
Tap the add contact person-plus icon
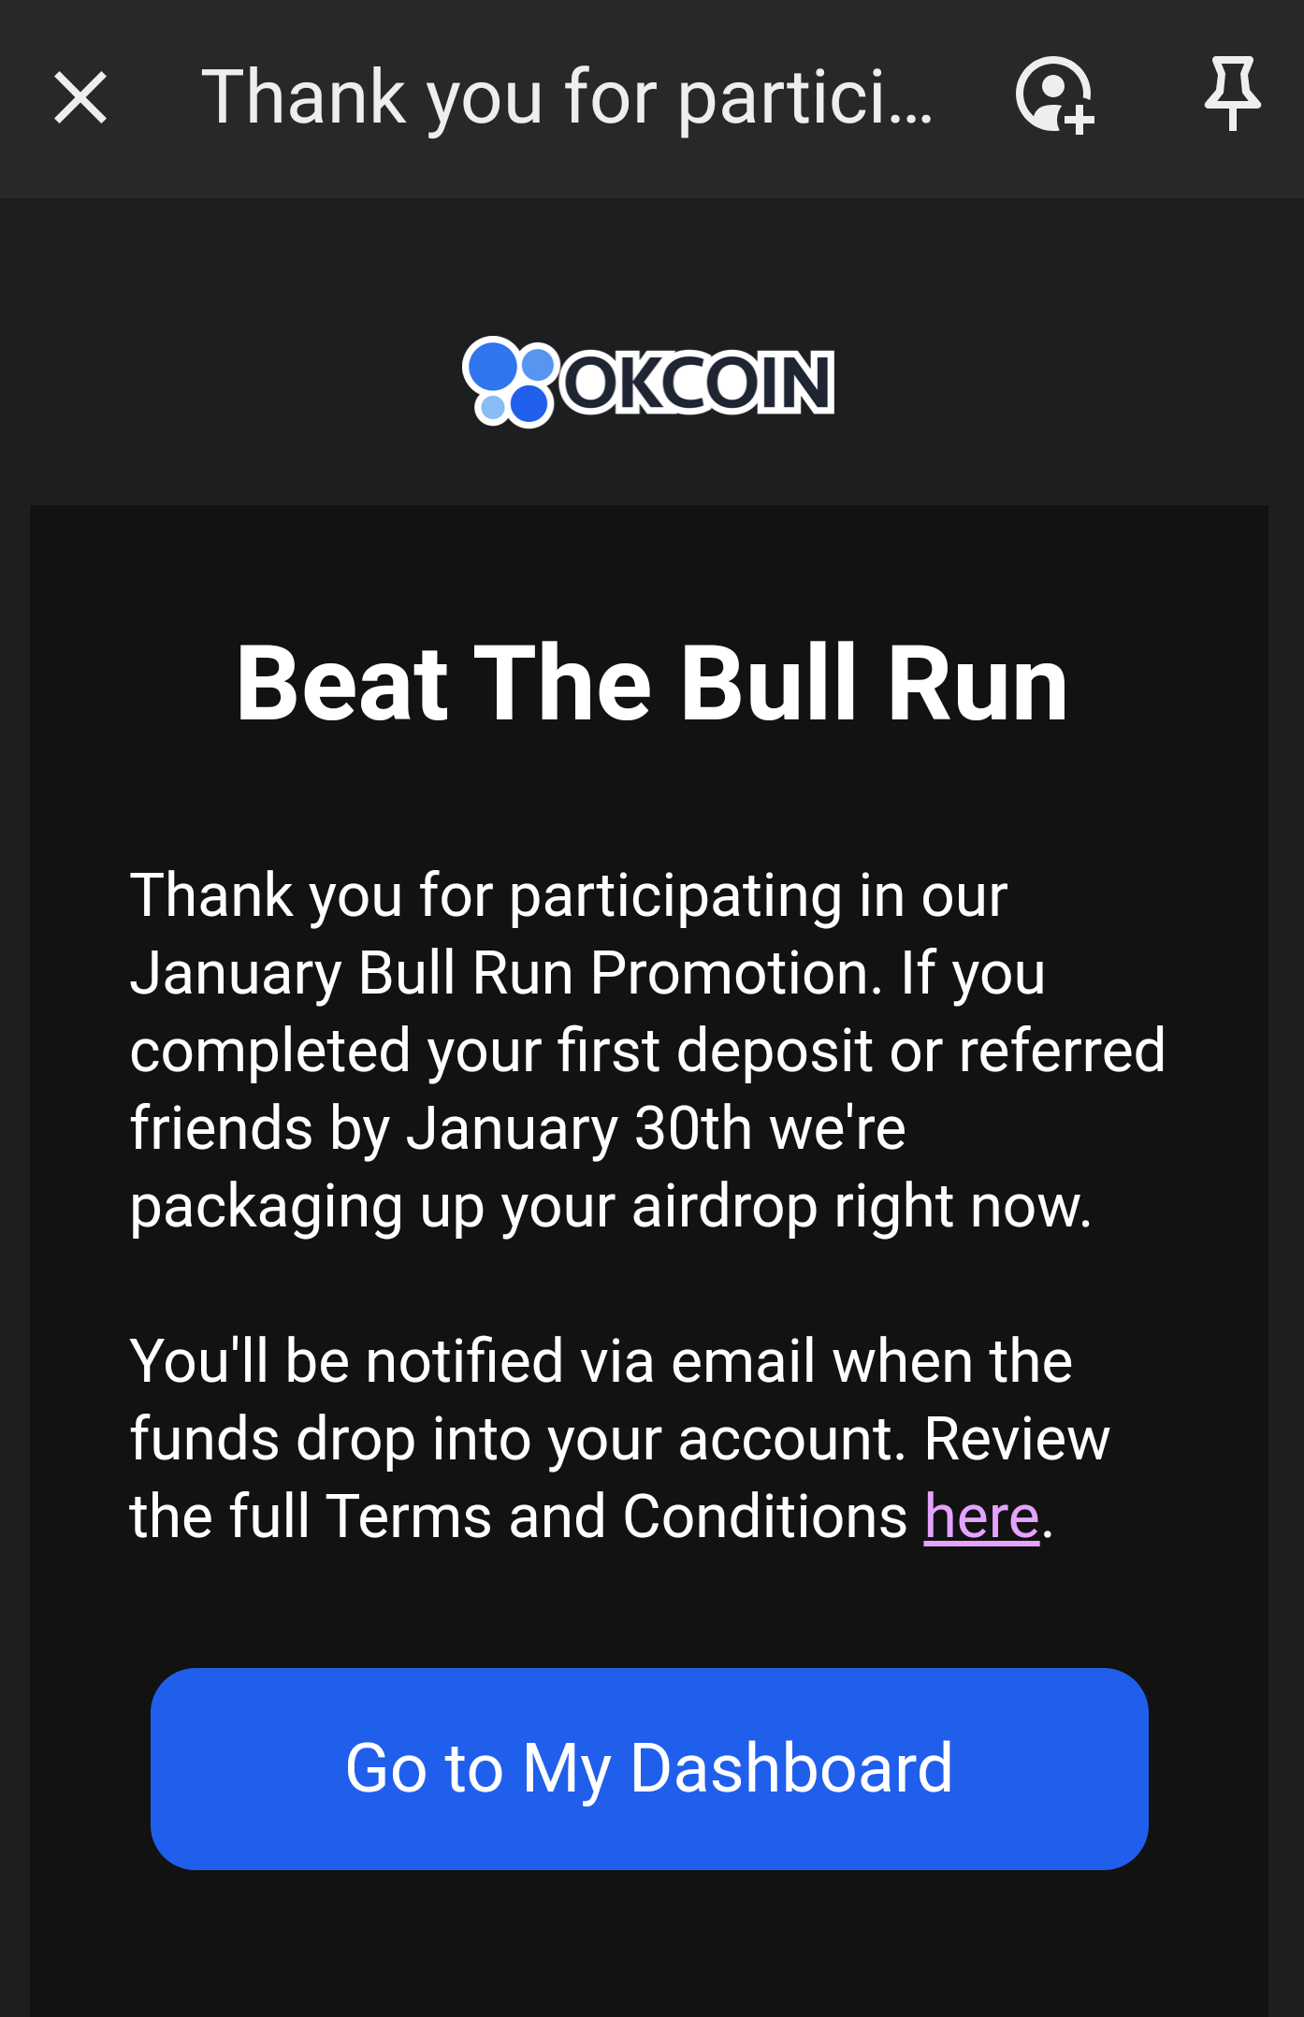1055,95
